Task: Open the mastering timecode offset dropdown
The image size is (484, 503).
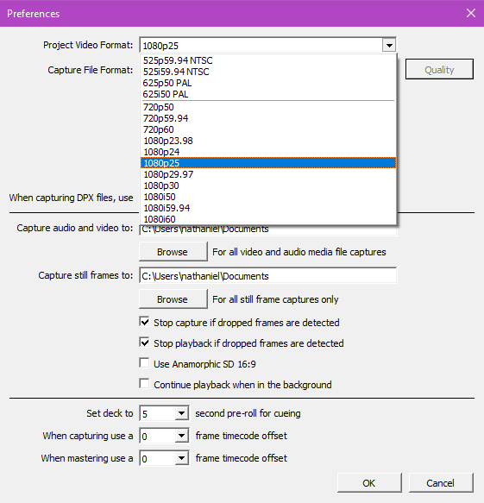Action: [181, 458]
